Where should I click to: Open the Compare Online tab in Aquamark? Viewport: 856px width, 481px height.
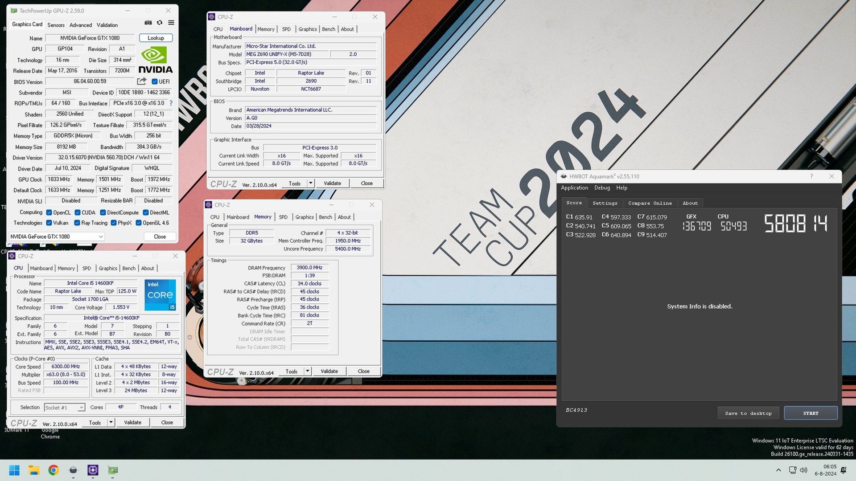click(x=650, y=203)
